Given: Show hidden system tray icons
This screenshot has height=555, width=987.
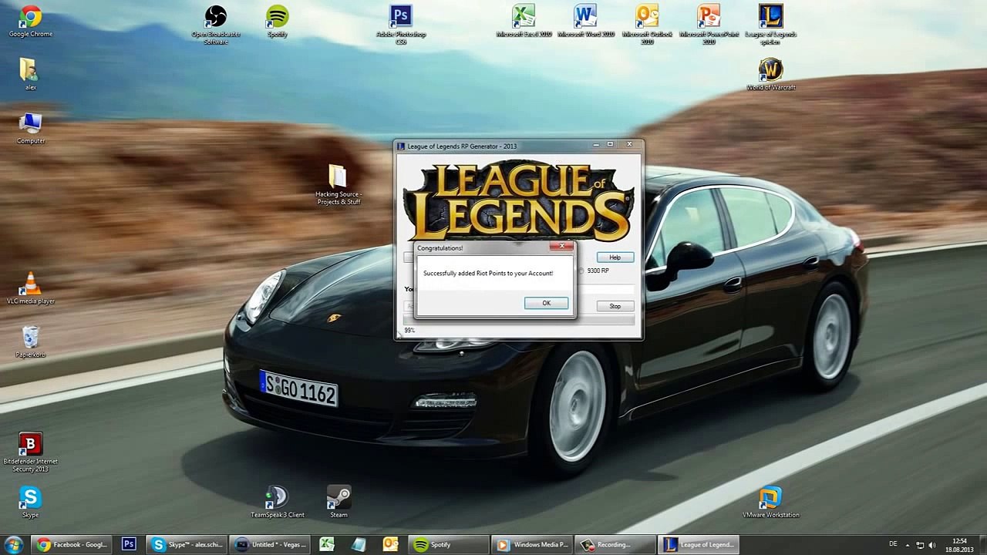Looking at the screenshot, I should [x=908, y=545].
